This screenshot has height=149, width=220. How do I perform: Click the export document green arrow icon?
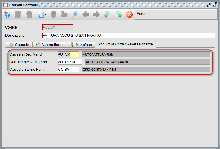(119, 14)
